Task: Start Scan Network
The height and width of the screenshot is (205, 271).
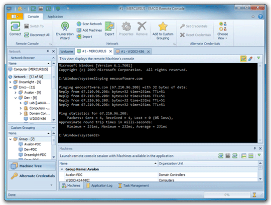Action: [89, 24]
